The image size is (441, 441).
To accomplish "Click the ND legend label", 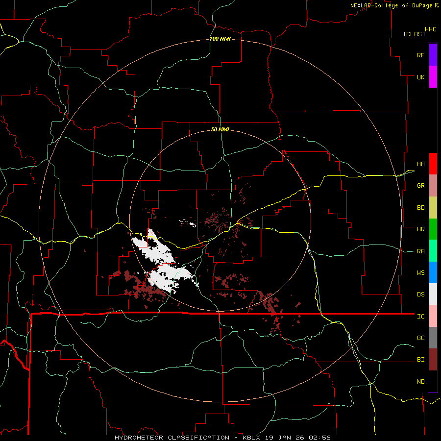I will (420, 382).
